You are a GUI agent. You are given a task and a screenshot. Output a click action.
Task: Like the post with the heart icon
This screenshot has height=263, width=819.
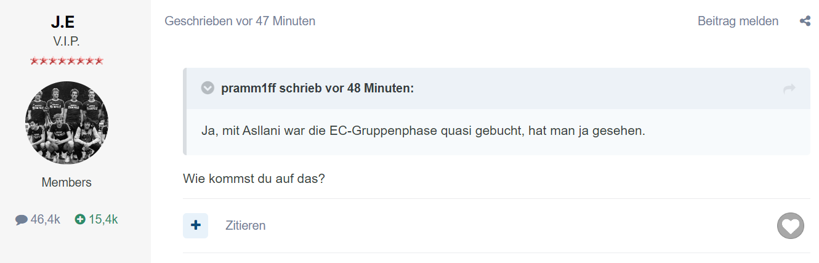790,226
